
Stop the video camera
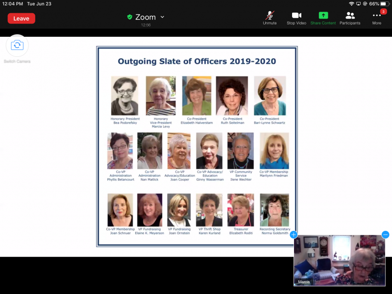[x=296, y=18]
